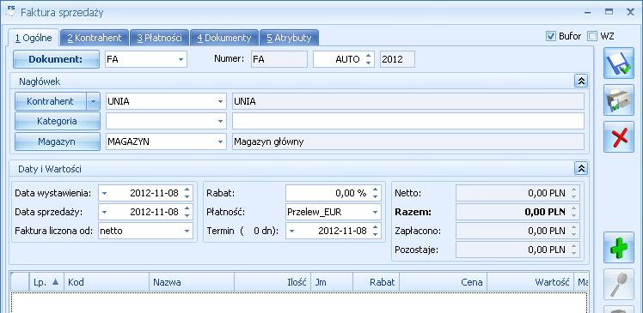643x313 pixels.
Task: Open the MAGAZYN warehouse dropdown
Action: [221, 141]
